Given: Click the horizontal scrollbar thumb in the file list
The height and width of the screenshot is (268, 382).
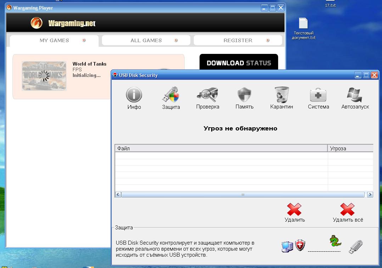Looking at the screenshot, I should 243,194.
